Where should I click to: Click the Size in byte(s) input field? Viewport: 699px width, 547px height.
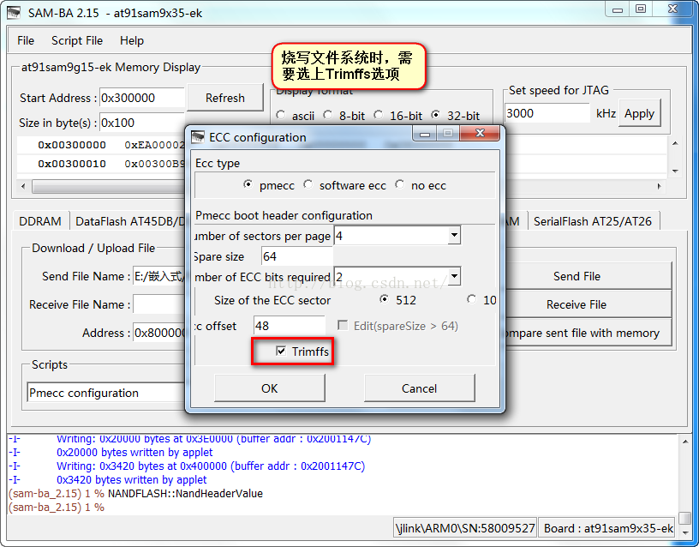pos(141,123)
